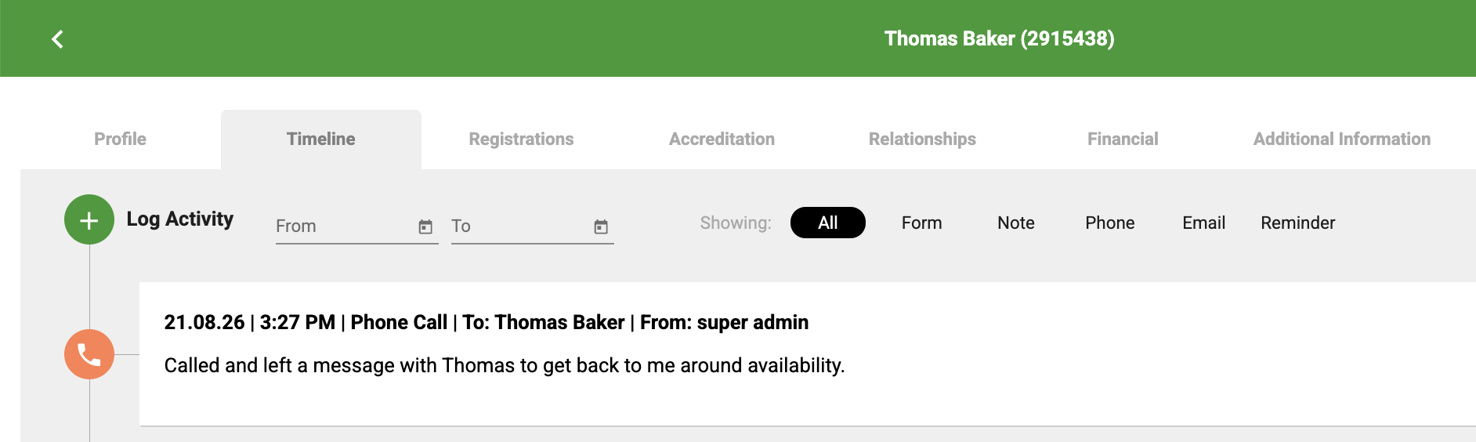The width and height of the screenshot is (1476, 442).
Task: Open the Financial tab
Action: pos(1123,139)
